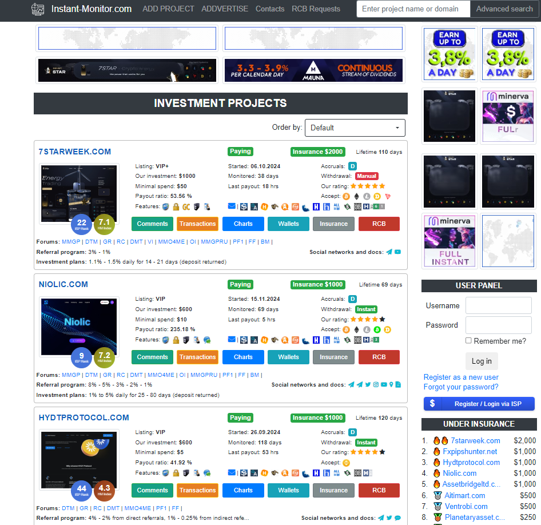Click Transactions button for NIOLIC.COM
The width and height of the screenshot is (541, 525).
pos(197,357)
